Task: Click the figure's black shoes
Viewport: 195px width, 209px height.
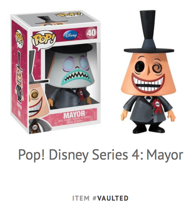Action: [x=149, y=129]
